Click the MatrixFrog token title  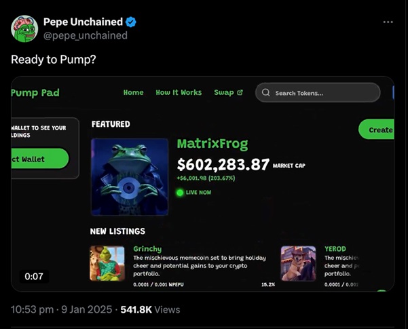click(212, 144)
